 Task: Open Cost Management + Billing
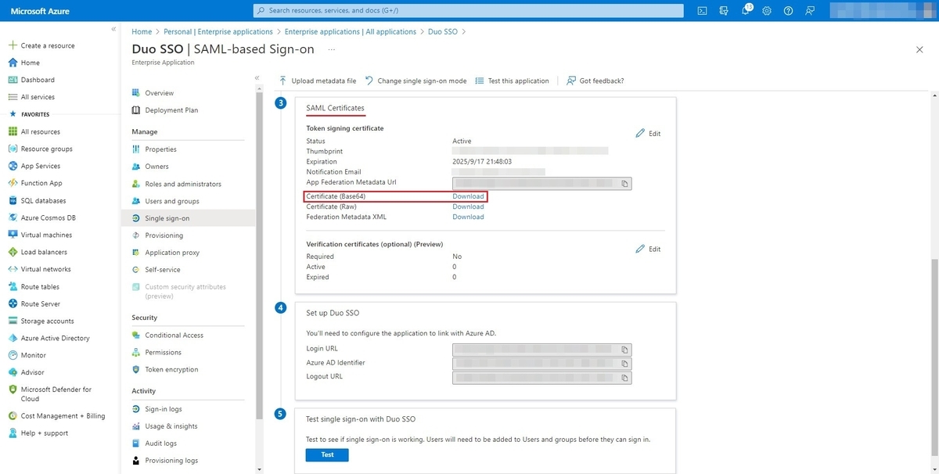tap(62, 416)
